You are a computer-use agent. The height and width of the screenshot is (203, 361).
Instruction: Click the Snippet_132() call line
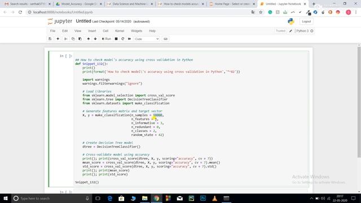pos(87,182)
